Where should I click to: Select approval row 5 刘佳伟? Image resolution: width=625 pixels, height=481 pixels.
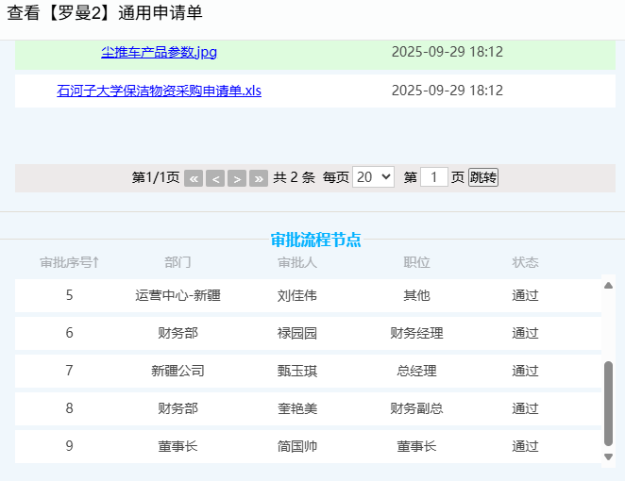click(x=297, y=295)
